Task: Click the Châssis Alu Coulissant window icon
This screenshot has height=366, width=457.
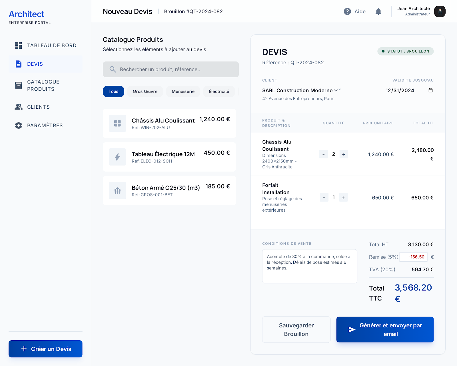Action: 117,123
